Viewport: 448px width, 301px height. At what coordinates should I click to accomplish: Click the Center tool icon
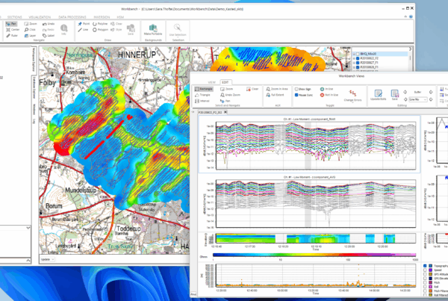coord(8,30)
